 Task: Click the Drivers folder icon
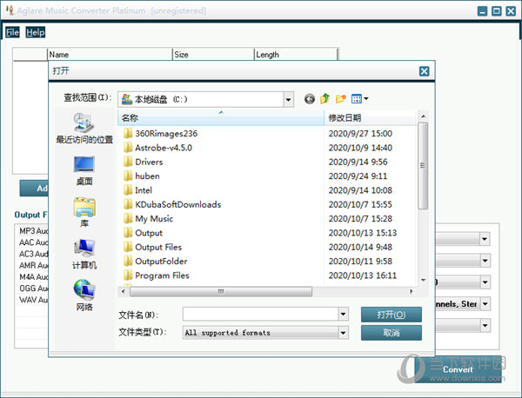point(128,162)
